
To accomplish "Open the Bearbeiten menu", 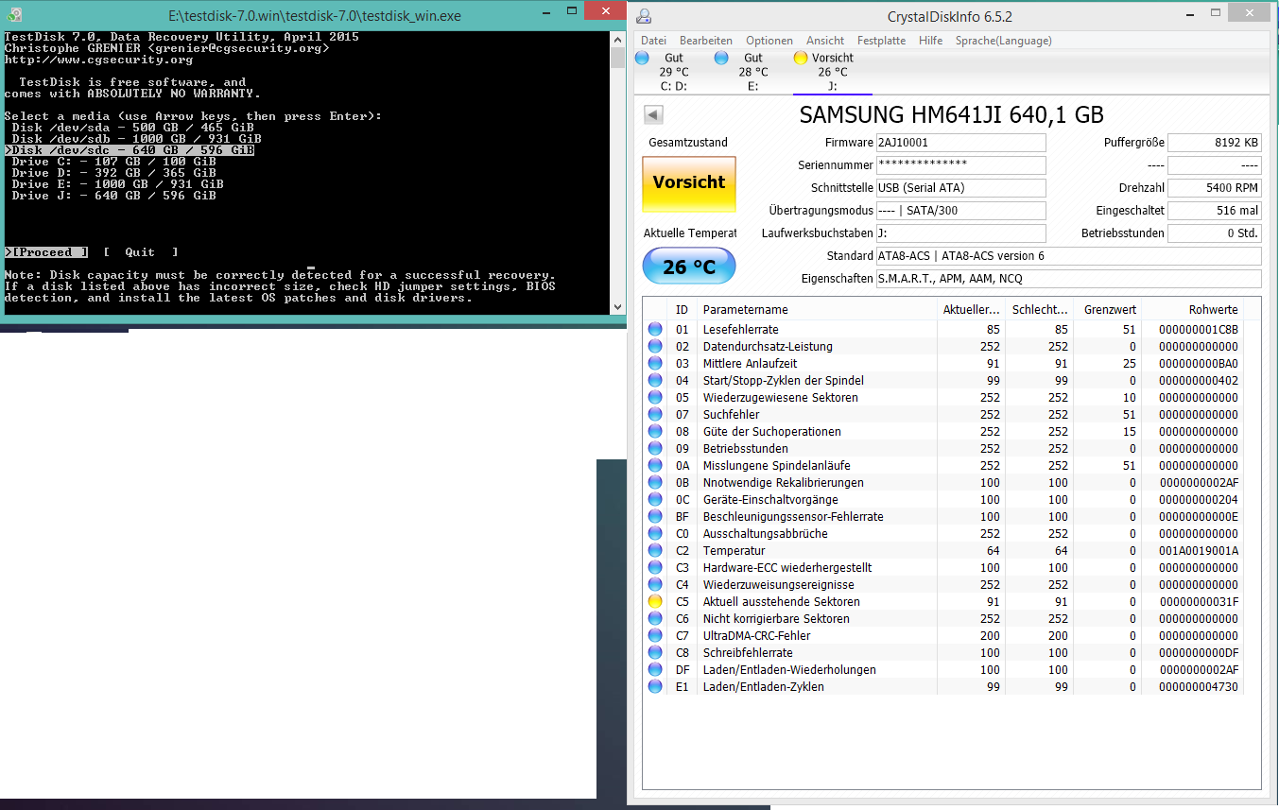I will point(706,41).
